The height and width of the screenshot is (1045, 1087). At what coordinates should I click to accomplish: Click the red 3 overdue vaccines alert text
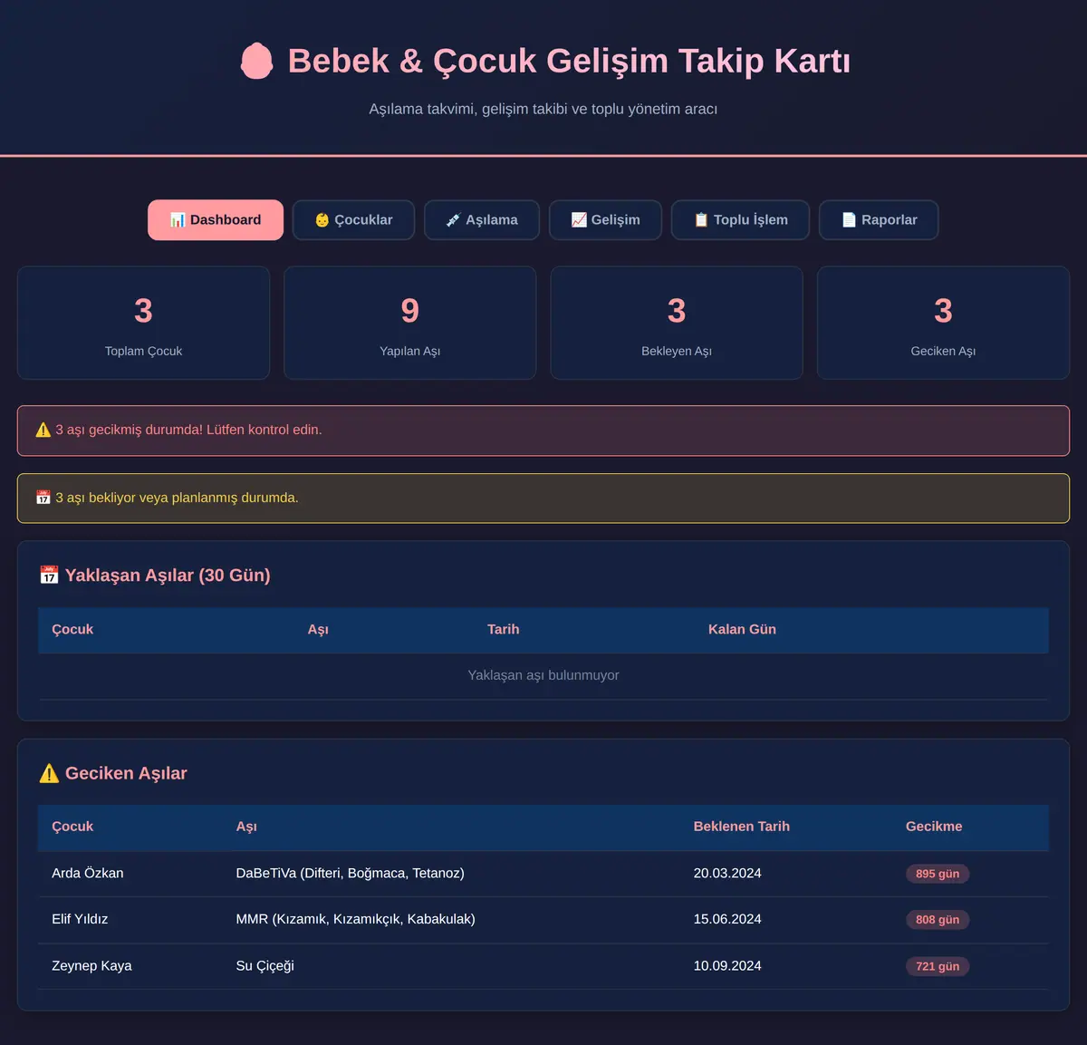(188, 430)
